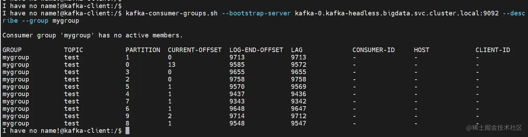
Task: Click the log-end-offset value 9437
Action: point(237,94)
